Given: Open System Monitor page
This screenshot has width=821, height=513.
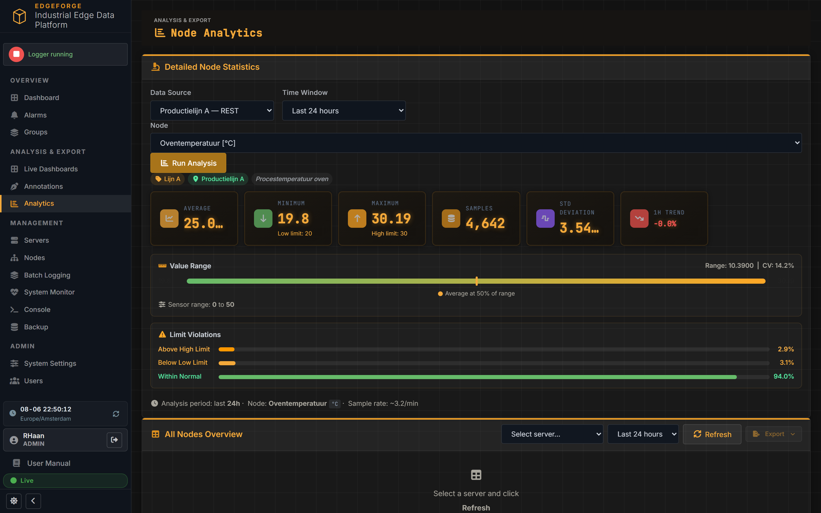Looking at the screenshot, I should coord(65,292).
